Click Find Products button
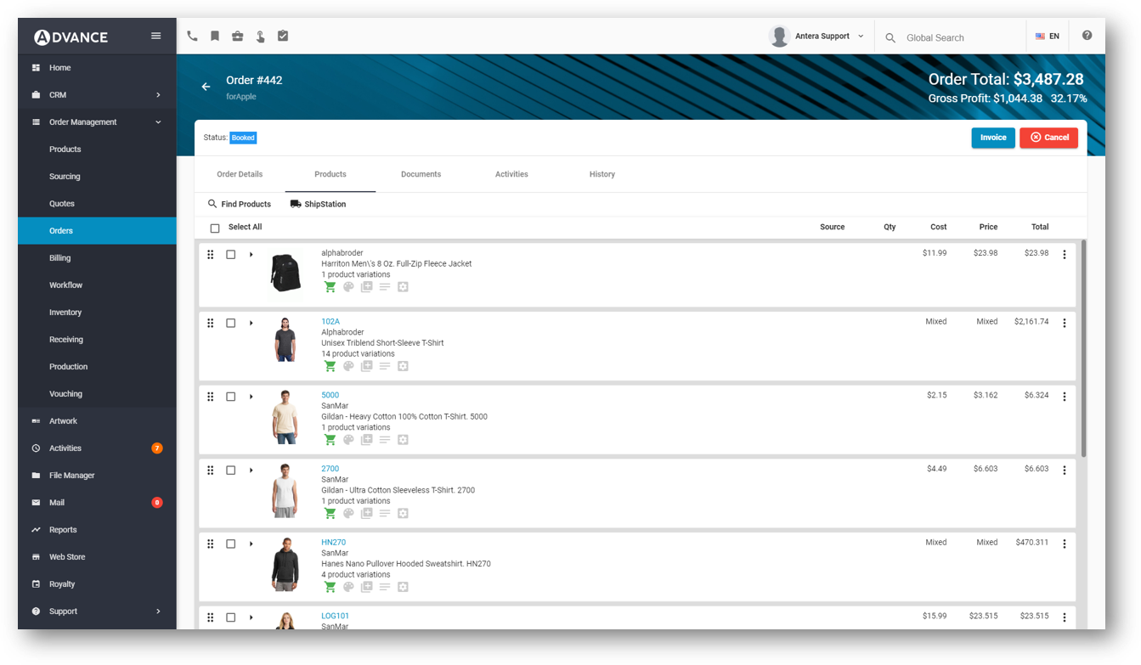 pyautogui.click(x=240, y=205)
